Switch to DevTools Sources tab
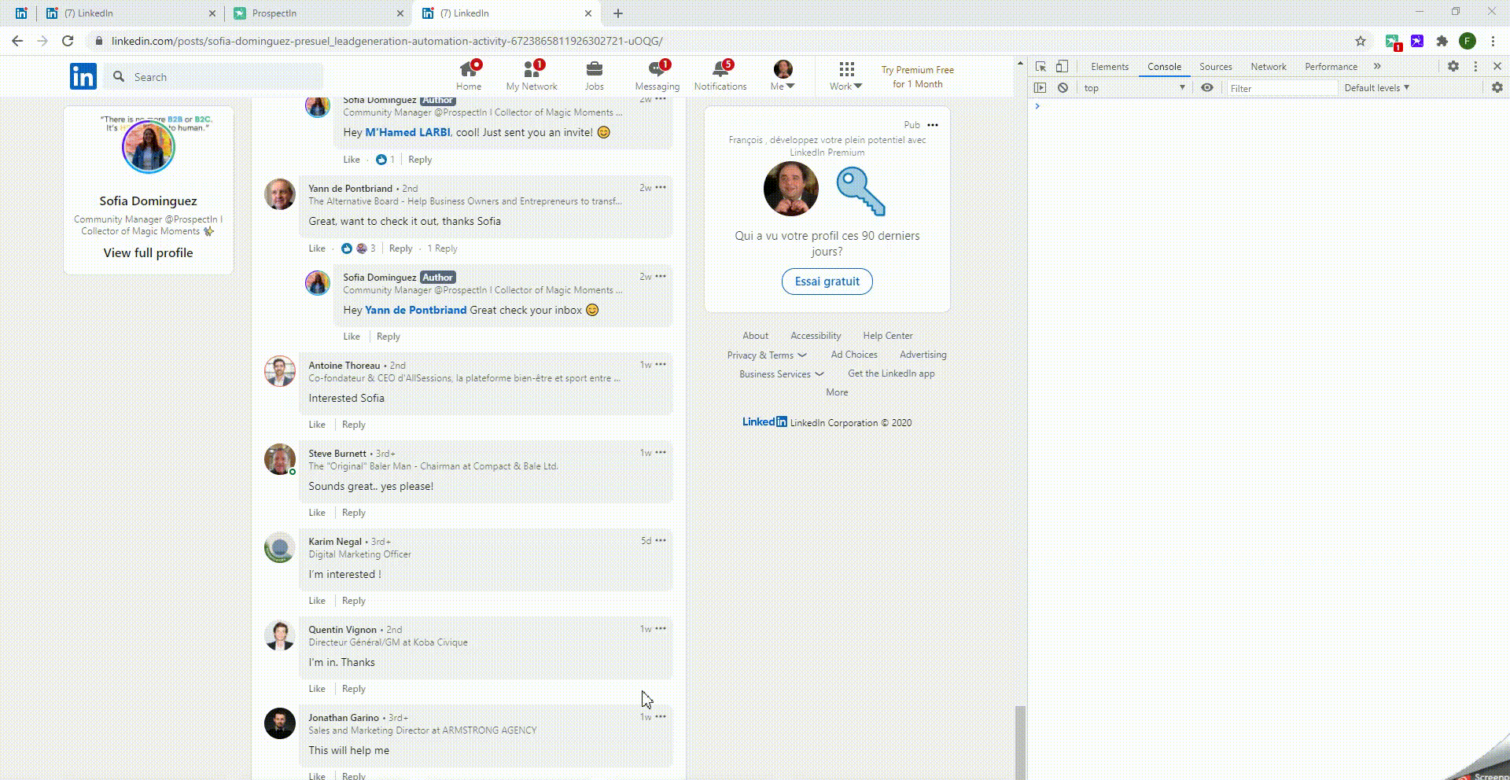1510x780 pixels. click(x=1216, y=67)
